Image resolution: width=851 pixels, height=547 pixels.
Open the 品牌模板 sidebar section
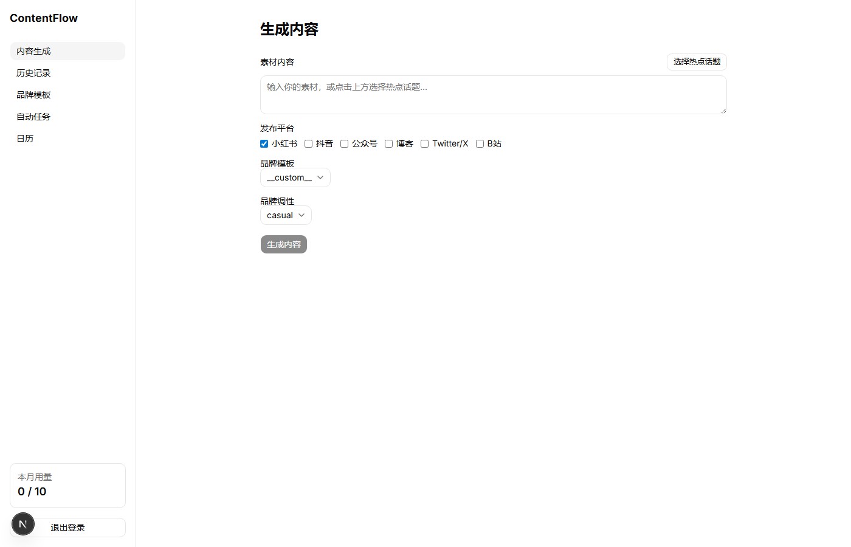point(33,95)
